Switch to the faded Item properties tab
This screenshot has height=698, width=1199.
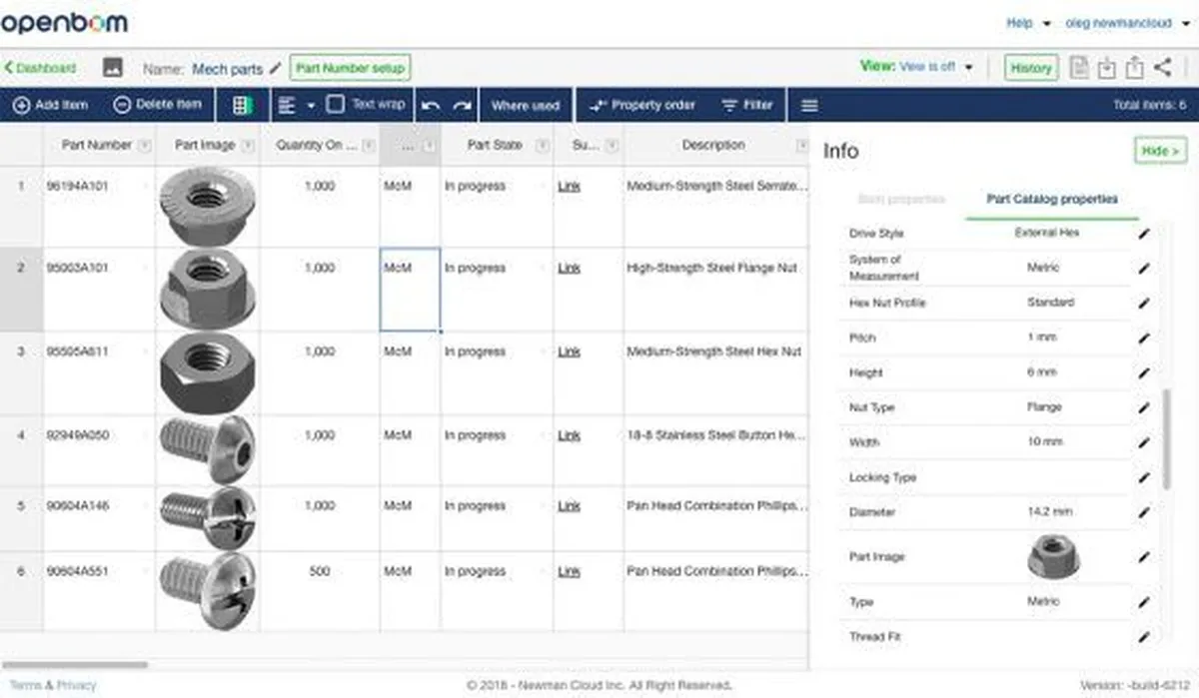pyautogui.click(x=902, y=199)
